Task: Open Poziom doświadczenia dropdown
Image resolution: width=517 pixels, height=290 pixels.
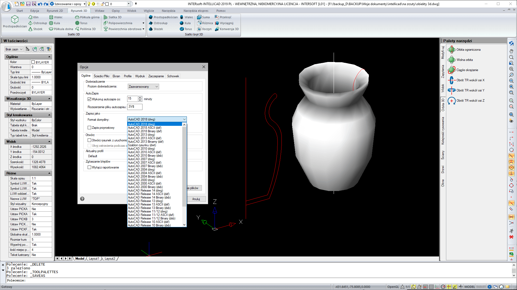Action: coord(143,87)
